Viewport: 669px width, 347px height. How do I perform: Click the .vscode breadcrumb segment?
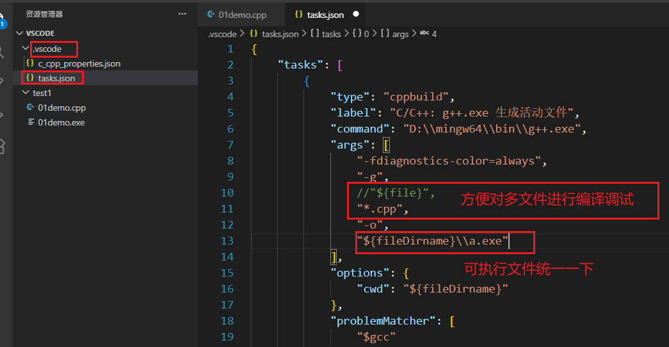pos(222,34)
